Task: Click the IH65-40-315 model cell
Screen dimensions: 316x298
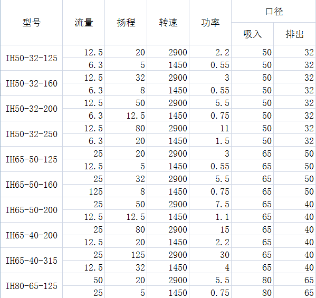Action: click(x=32, y=261)
